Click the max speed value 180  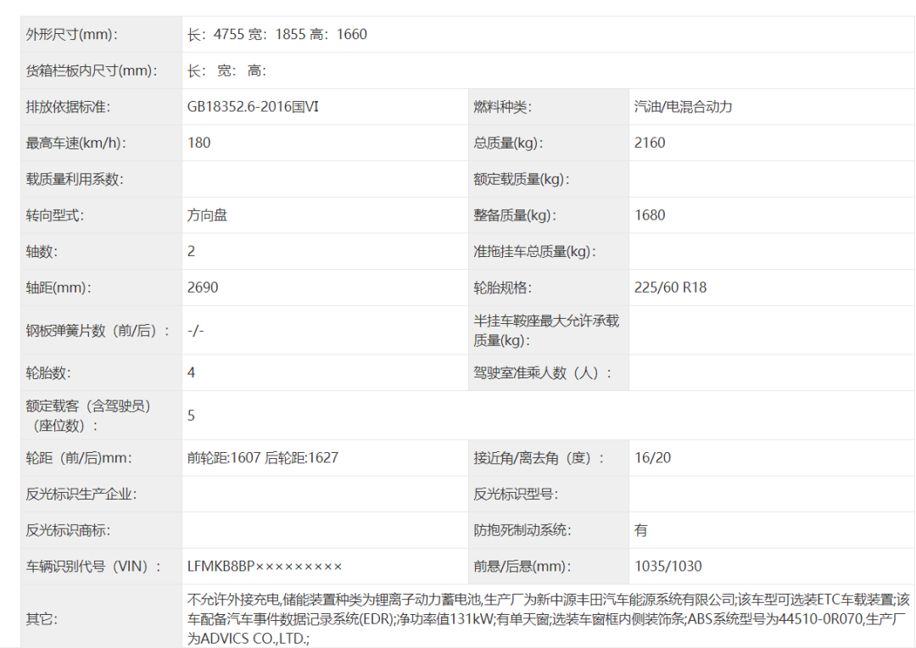point(199,142)
